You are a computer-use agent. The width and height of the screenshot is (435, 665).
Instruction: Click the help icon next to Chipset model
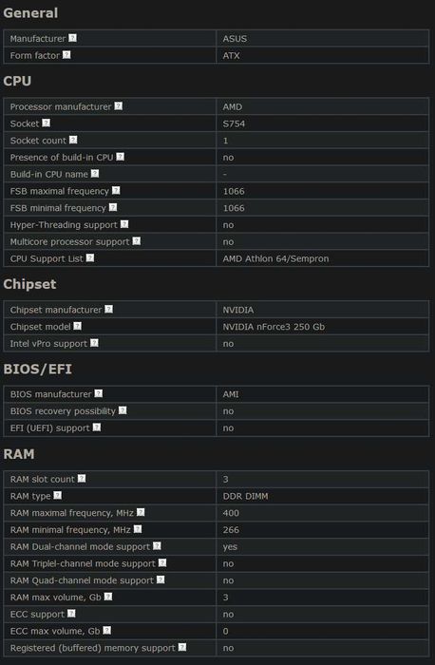click(78, 326)
